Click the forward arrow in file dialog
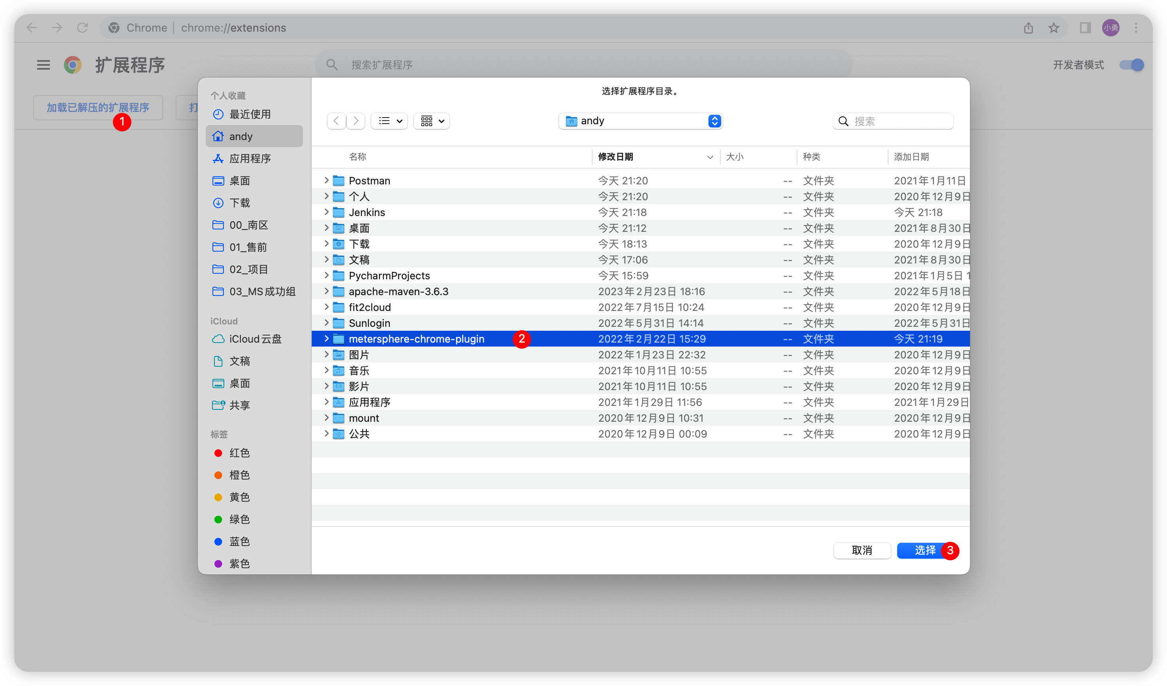The width and height of the screenshot is (1167, 686). [356, 121]
